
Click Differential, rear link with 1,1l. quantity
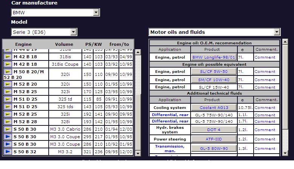click(x=170, y=115)
